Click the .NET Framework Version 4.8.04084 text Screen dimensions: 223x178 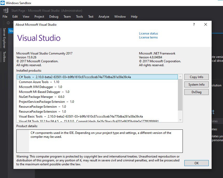[150, 57]
